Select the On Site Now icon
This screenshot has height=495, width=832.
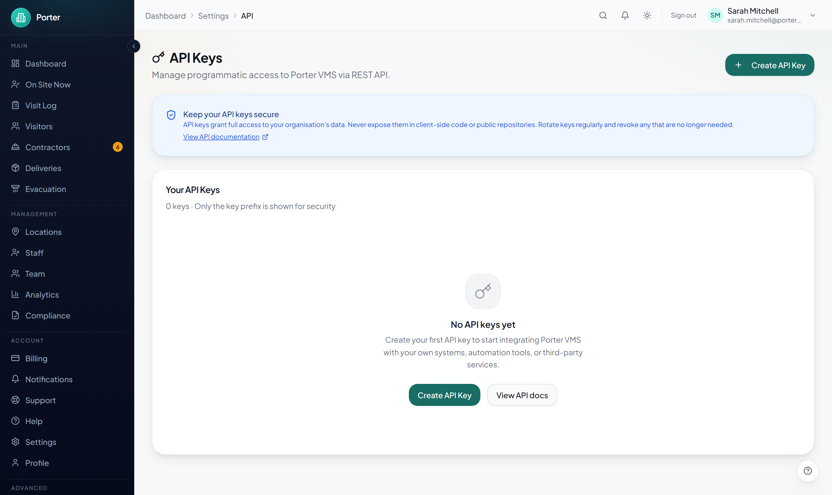15,84
